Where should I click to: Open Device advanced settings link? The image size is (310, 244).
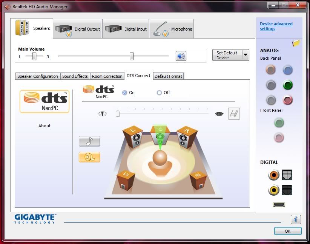[x=276, y=26]
